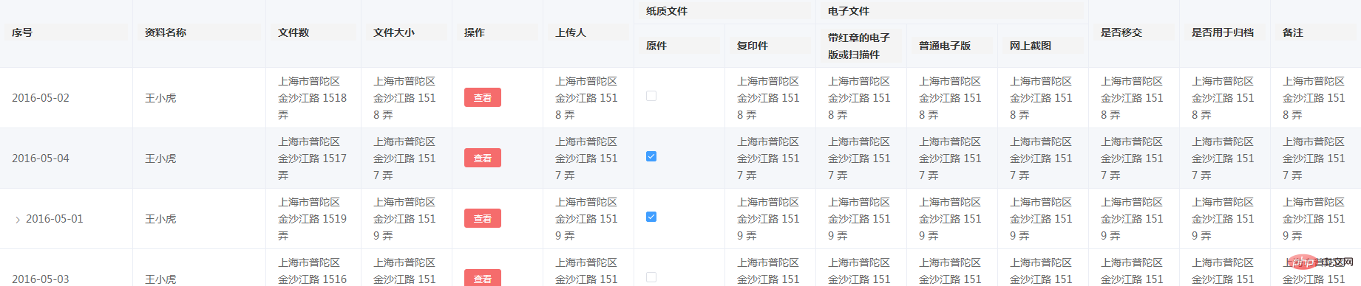Click 查看 button for 2016-05-02 row
The image size is (1361, 286).
483,97
